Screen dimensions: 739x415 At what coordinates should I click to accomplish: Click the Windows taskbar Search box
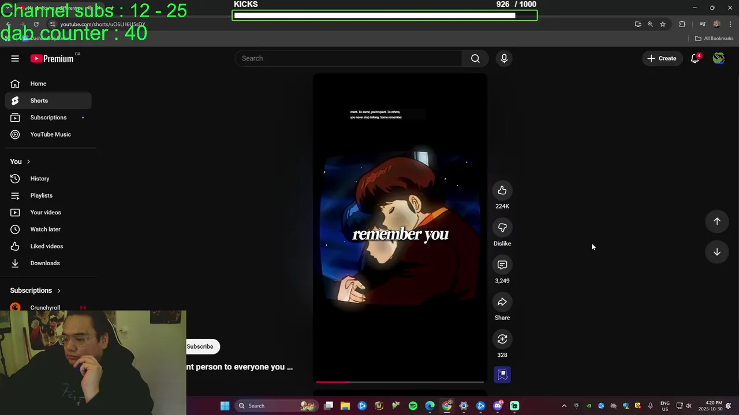[x=276, y=406]
